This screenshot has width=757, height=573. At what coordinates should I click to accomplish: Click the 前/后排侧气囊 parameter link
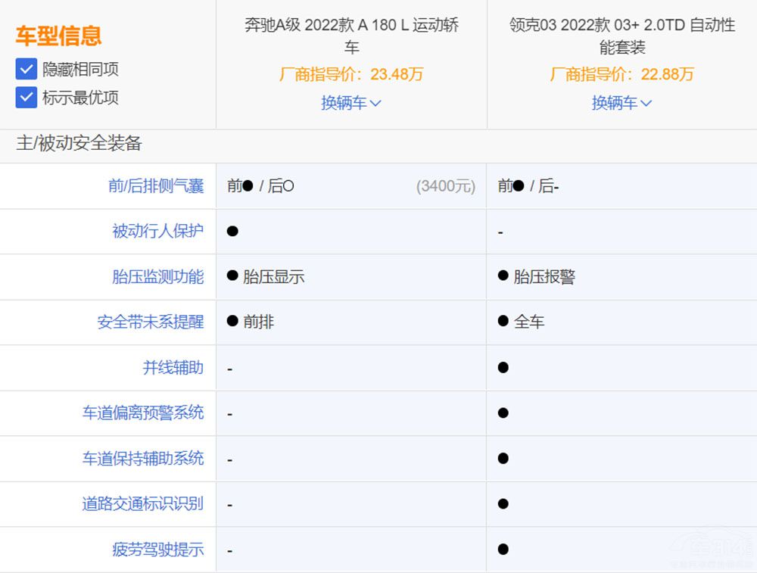(x=156, y=186)
